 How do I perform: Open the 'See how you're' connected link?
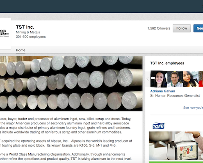(x=193, y=108)
